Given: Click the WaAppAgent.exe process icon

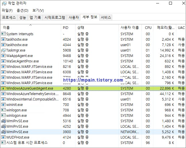Looking at the screenshot, I should point(3,56).
